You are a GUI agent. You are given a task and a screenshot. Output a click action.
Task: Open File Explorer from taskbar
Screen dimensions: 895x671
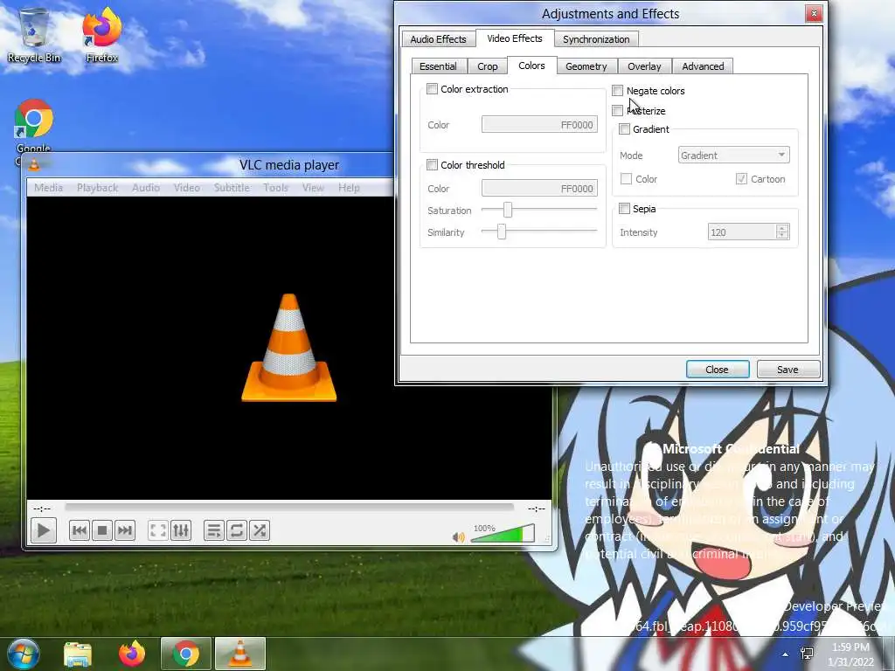point(78,654)
